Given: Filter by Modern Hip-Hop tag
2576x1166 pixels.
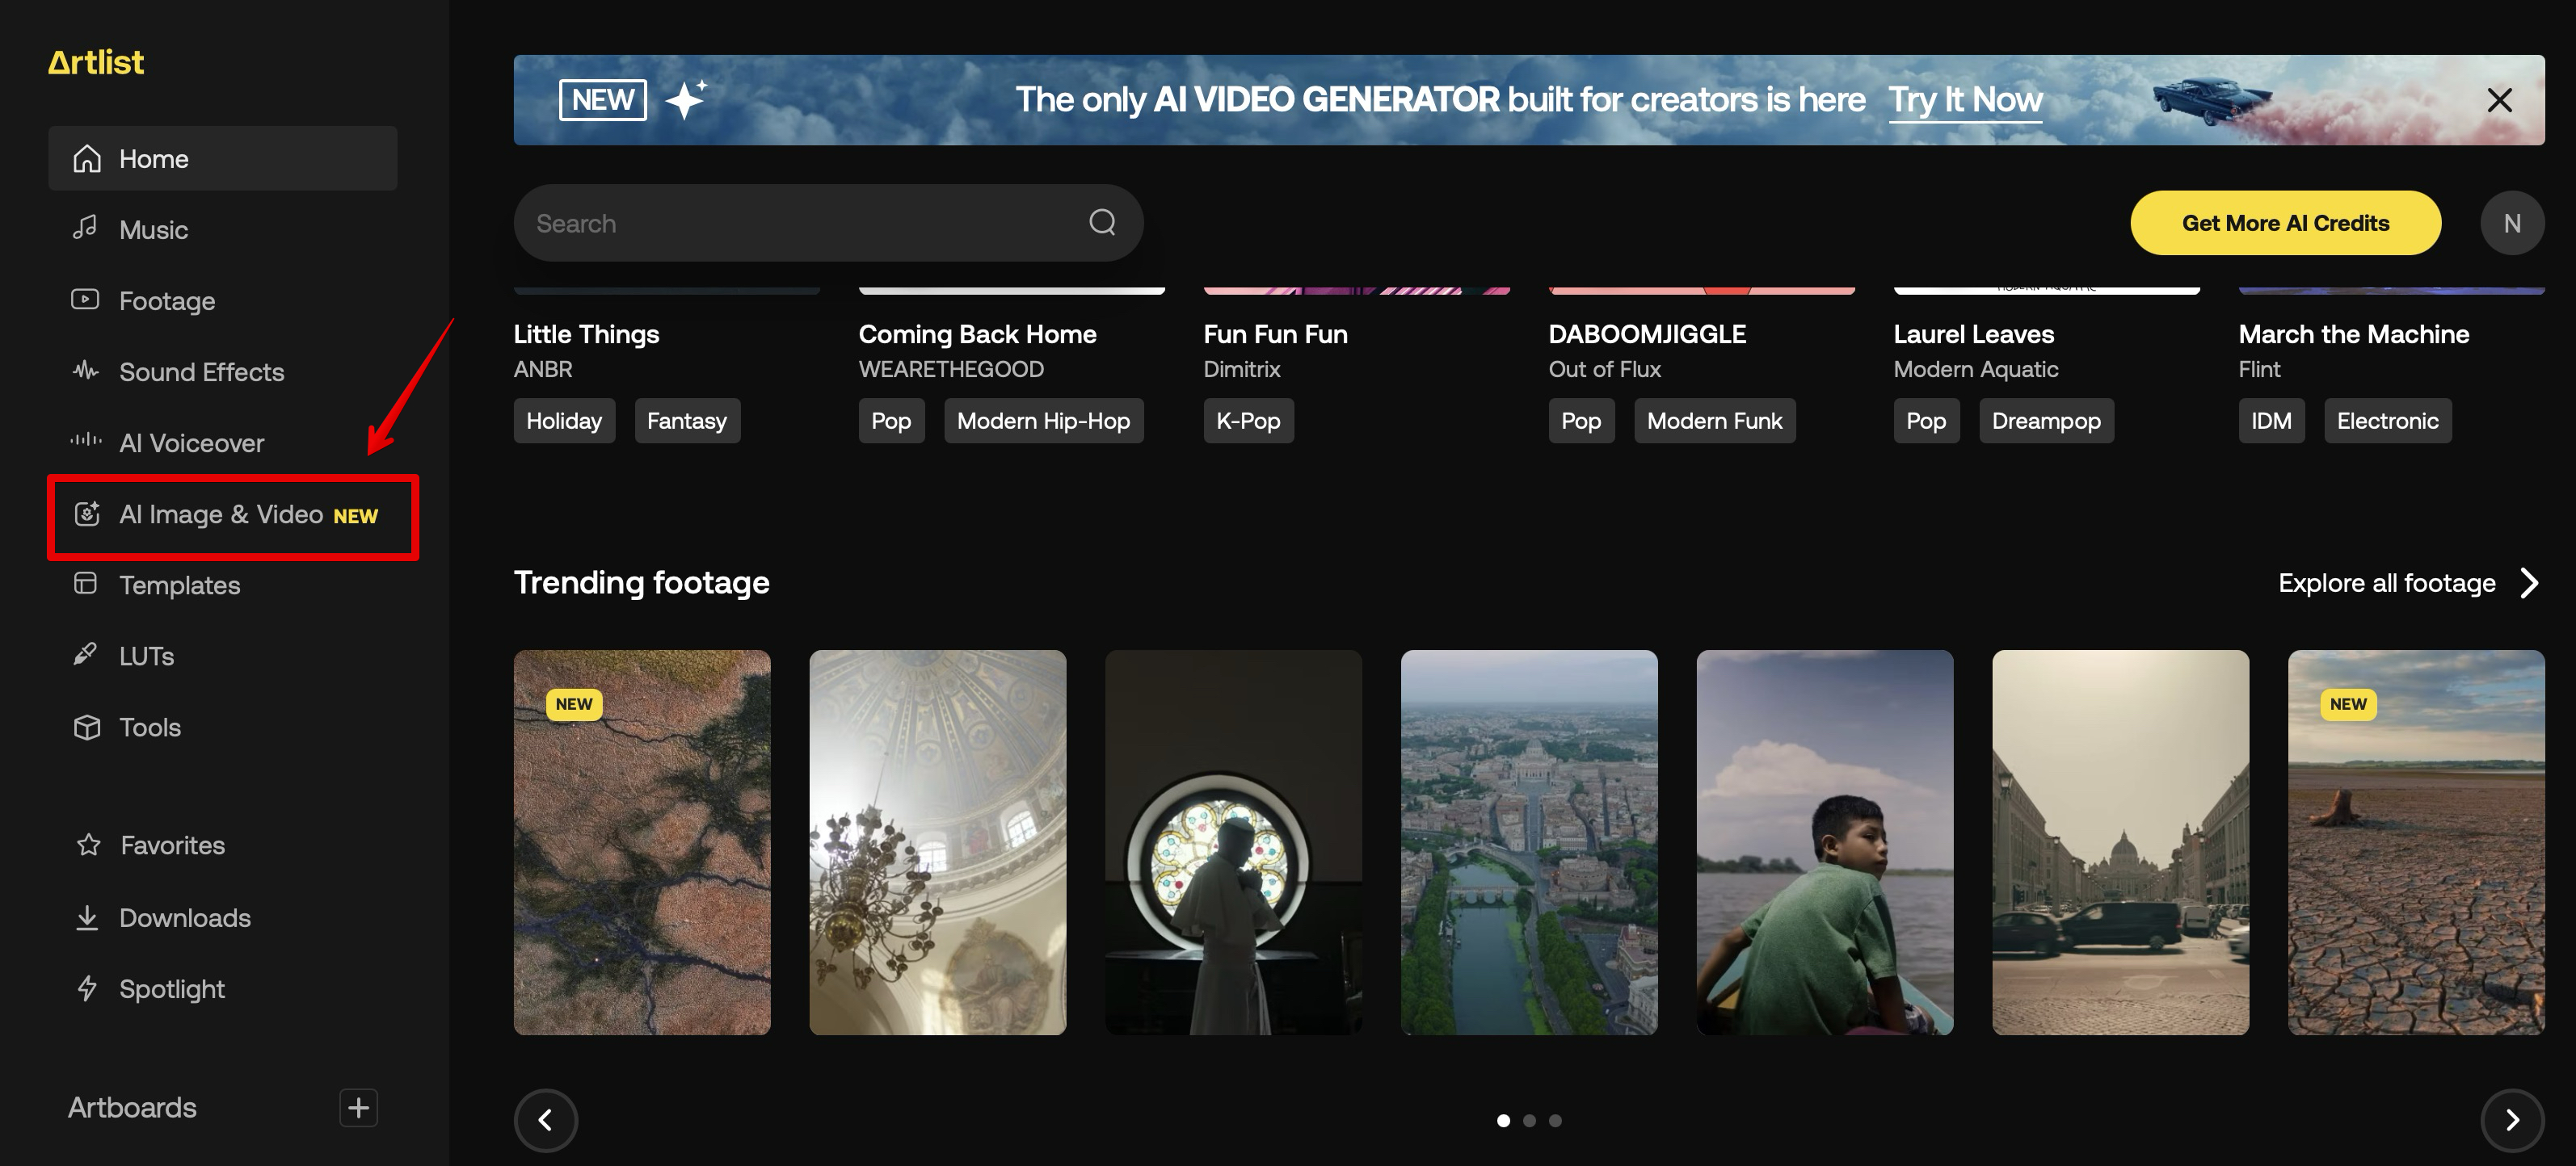Looking at the screenshot, I should pyautogui.click(x=1042, y=421).
